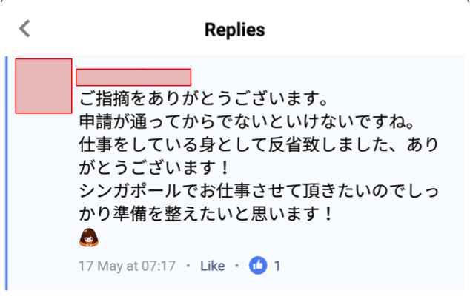View the reaction count of 1

(277, 265)
